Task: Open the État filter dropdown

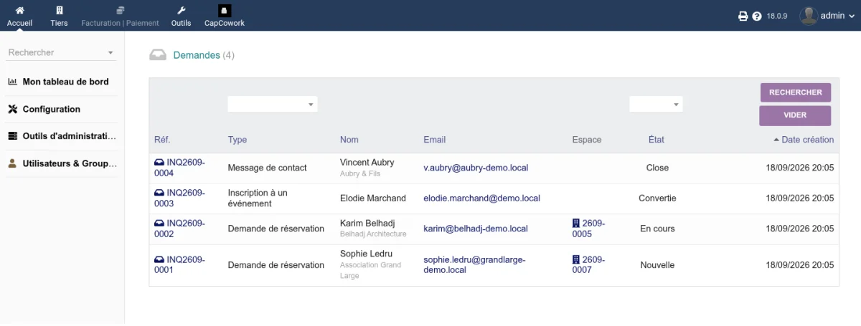Action: (656, 105)
